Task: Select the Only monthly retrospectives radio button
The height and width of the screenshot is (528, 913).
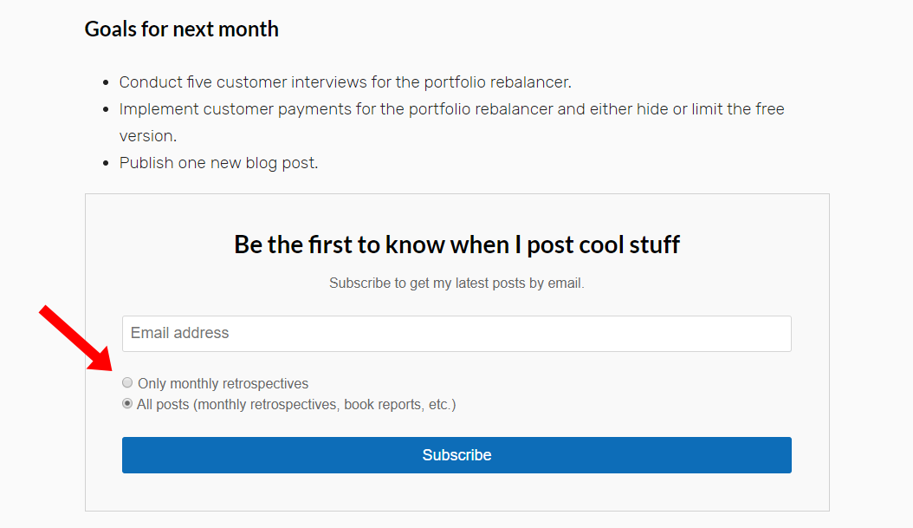Action: [x=127, y=382]
